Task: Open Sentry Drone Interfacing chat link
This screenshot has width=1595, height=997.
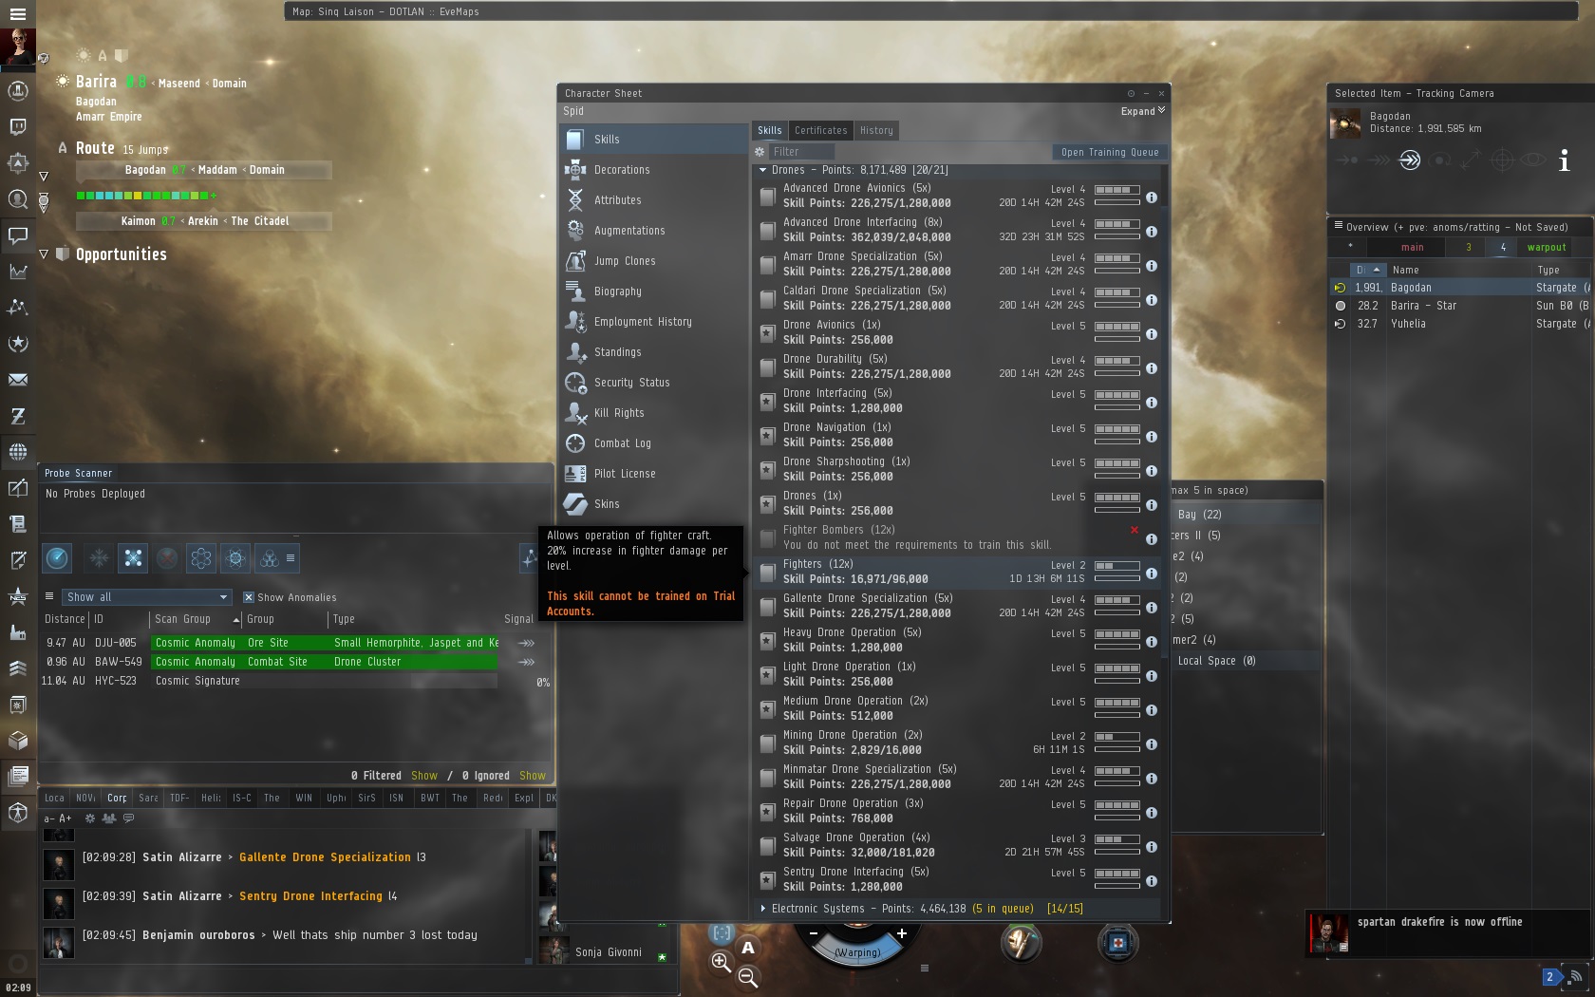Action: (x=311, y=896)
